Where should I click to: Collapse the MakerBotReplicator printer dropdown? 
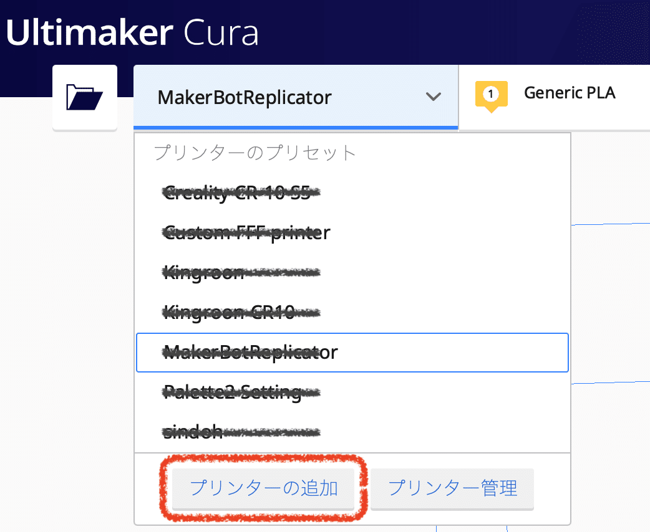click(296, 97)
